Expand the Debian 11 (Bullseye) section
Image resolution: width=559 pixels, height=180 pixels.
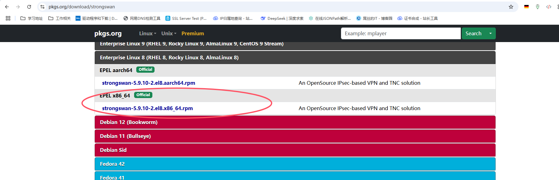point(295,136)
